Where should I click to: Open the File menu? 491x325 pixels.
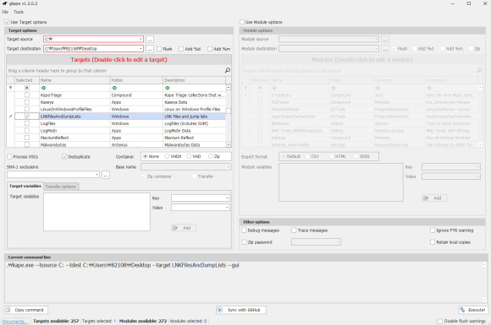[x=5, y=12]
